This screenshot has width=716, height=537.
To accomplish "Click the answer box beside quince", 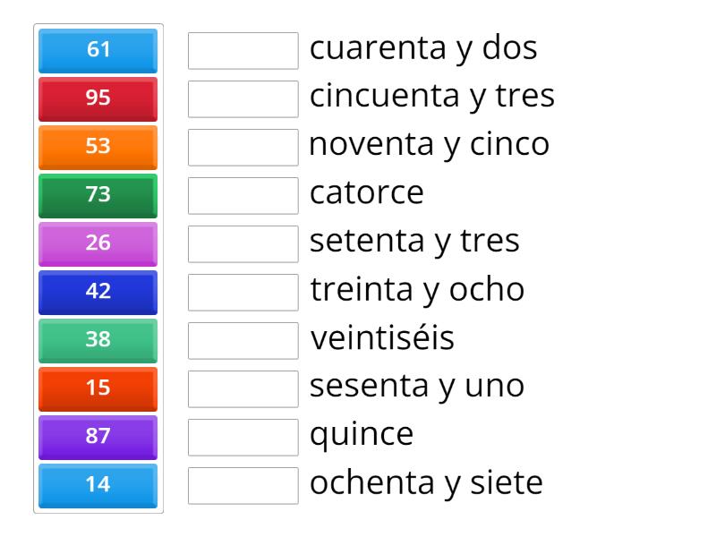I will [243, 437].
